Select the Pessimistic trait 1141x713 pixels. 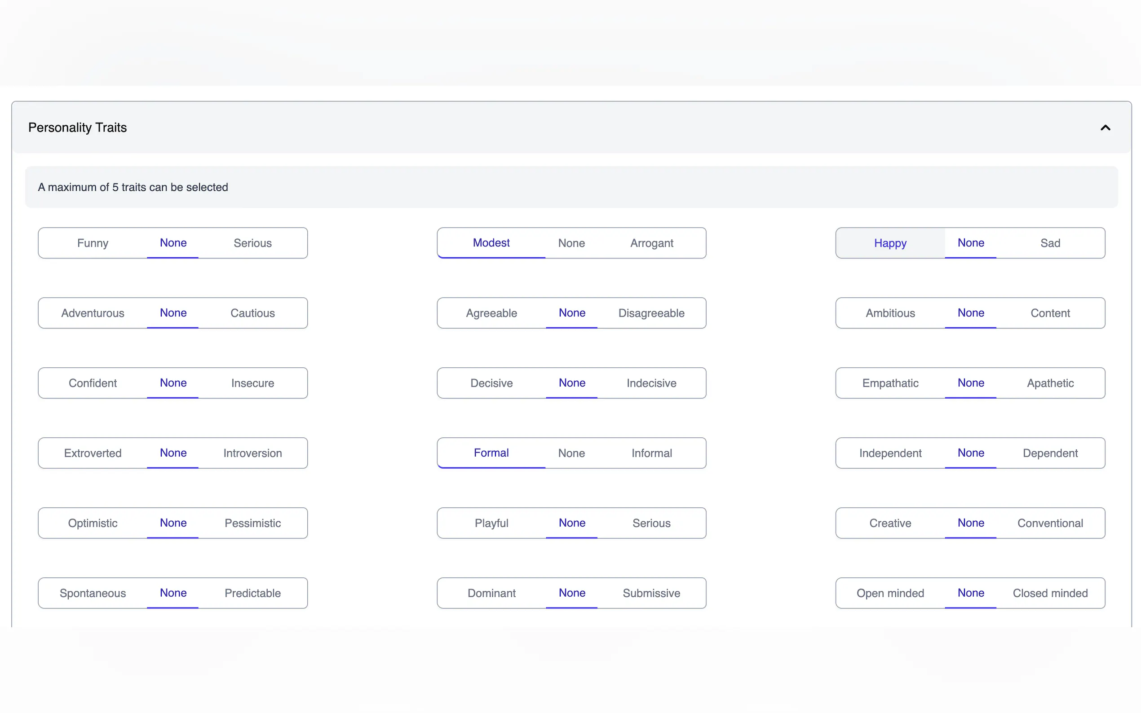coord(252,523)
